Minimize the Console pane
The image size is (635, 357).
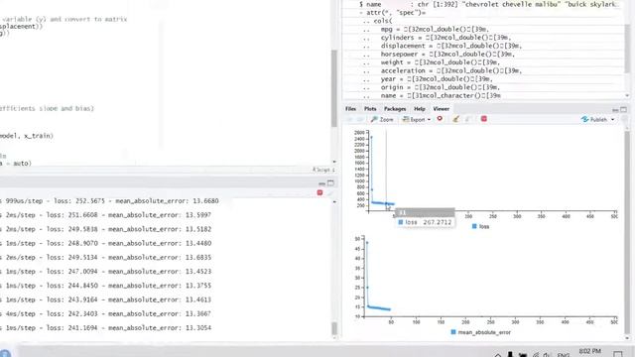[321, 183]
